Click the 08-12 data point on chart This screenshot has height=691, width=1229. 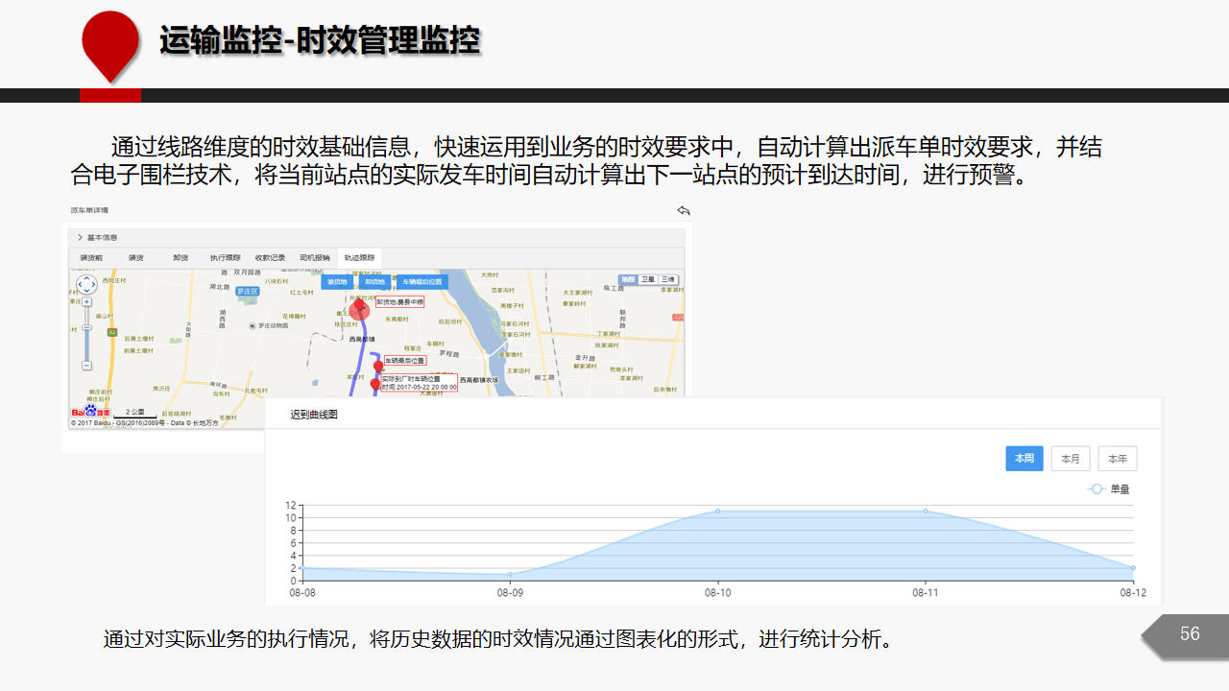point(1133,568)
